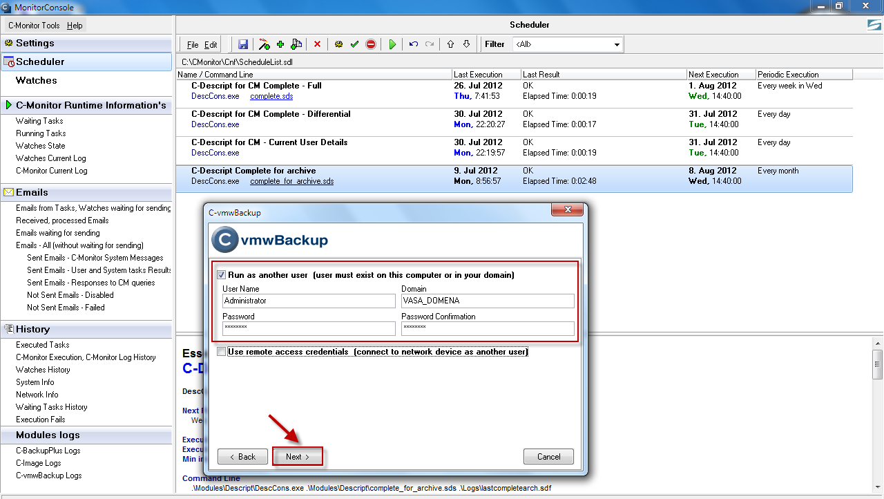884x499 pixels.
Task: Click the Password Confirmation field
Action: (488, 328)
